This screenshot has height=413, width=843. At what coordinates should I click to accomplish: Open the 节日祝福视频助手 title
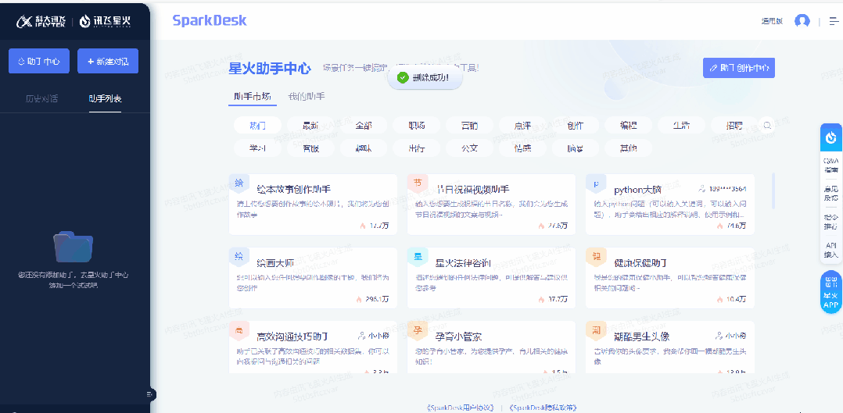point(472,189)
